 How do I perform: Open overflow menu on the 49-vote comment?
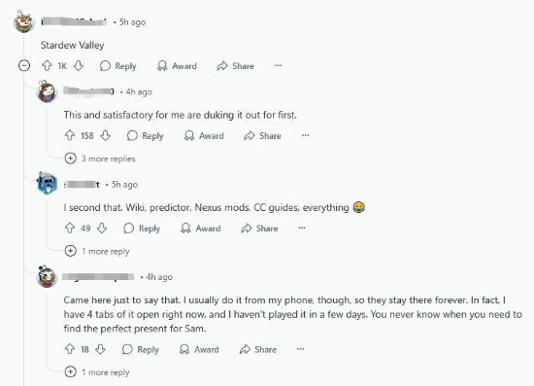(x=302, y=228)
